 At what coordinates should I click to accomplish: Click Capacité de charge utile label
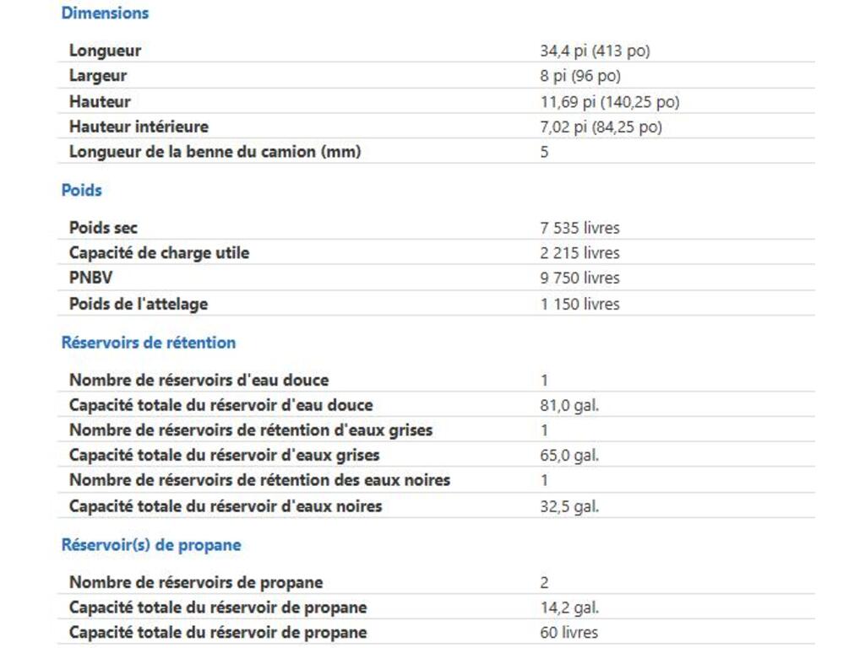click(159, 253)
